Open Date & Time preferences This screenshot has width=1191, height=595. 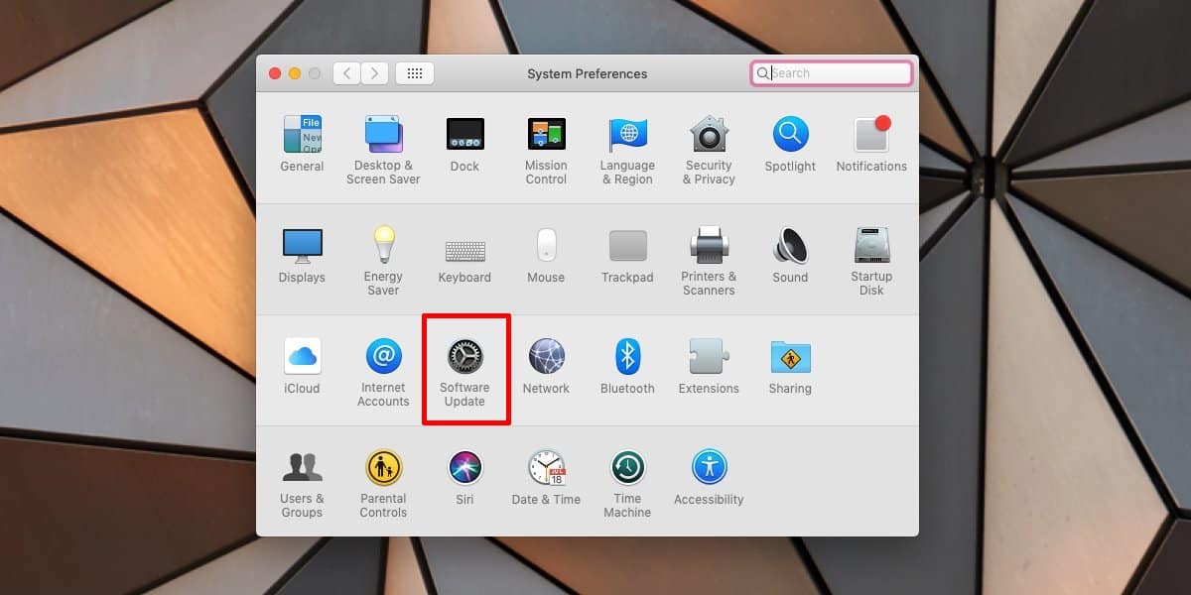coord(546,477)
